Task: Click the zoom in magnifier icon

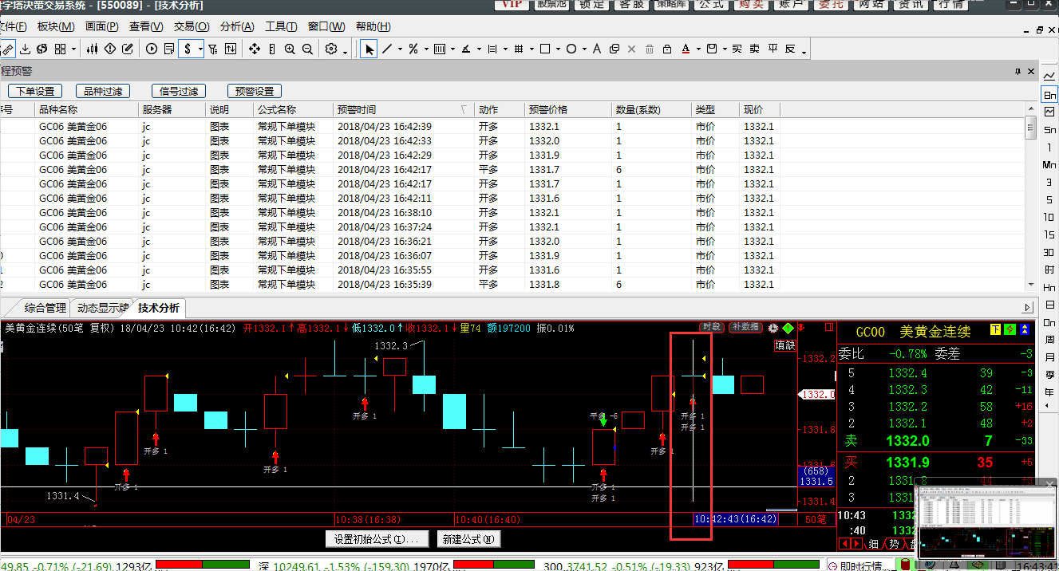Action: click(x=290, y=49)
